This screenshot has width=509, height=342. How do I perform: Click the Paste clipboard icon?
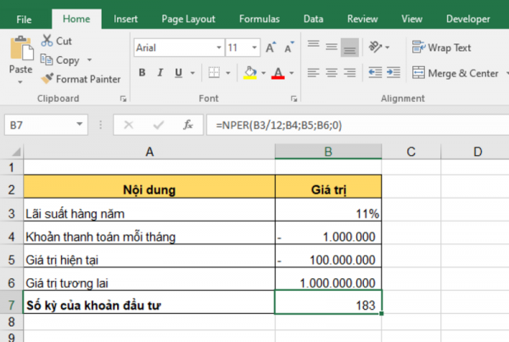click(x=20, y=50)
